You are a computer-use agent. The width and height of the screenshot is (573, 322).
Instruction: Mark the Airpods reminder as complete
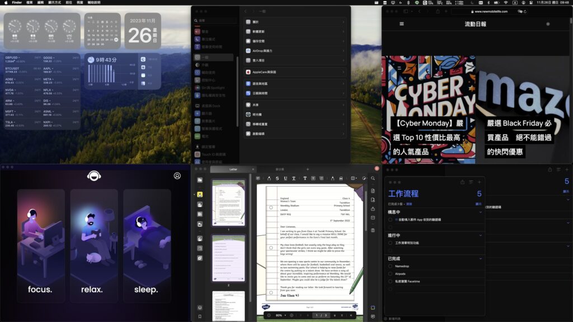click(x=391, y=274)
